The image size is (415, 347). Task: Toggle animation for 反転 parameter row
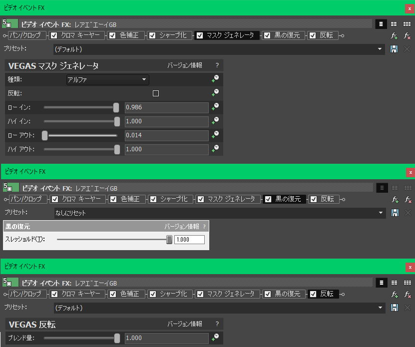click(215, 93)
